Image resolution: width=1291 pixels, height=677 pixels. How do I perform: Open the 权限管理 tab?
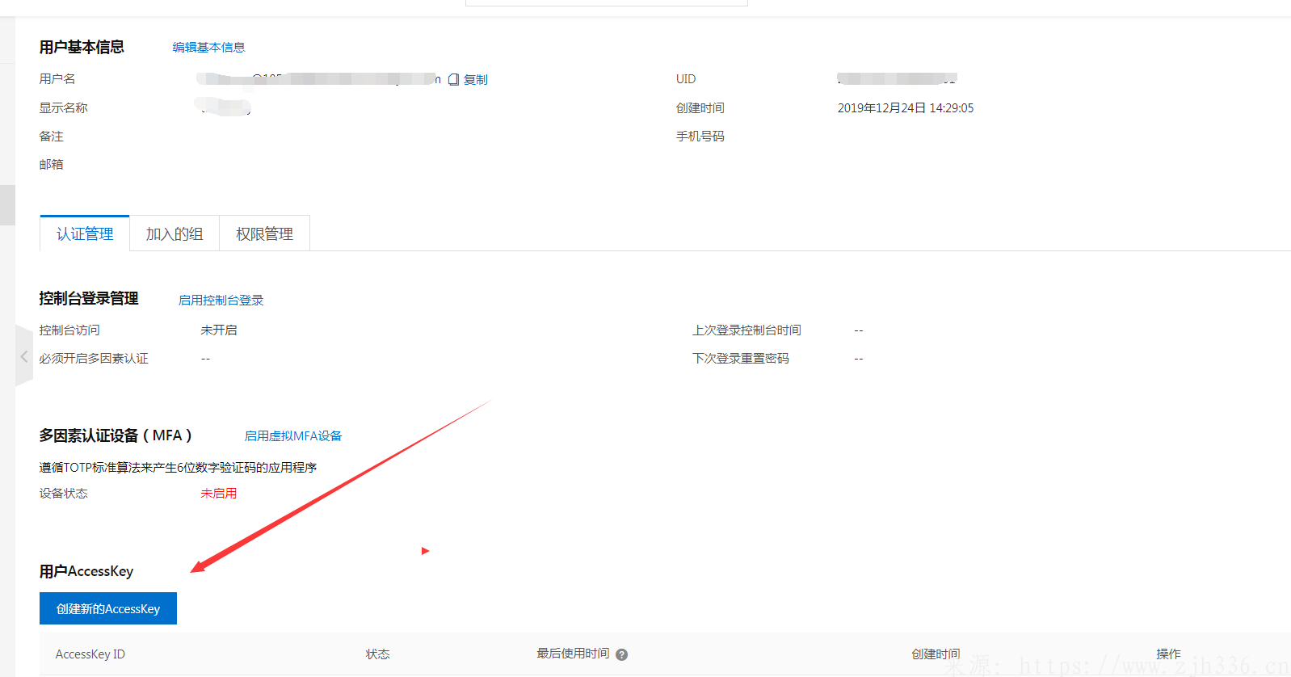tap(264, 234)
